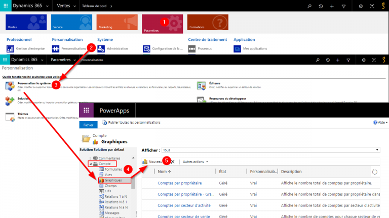The width and height of the screenshot is (389, 218).
Task: Sort by the Nom column header
Action: click(x=164, y=171)
